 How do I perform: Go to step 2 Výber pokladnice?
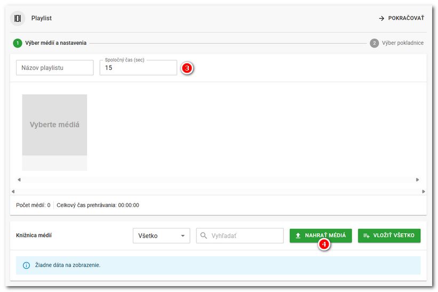(x=397, y=43)
